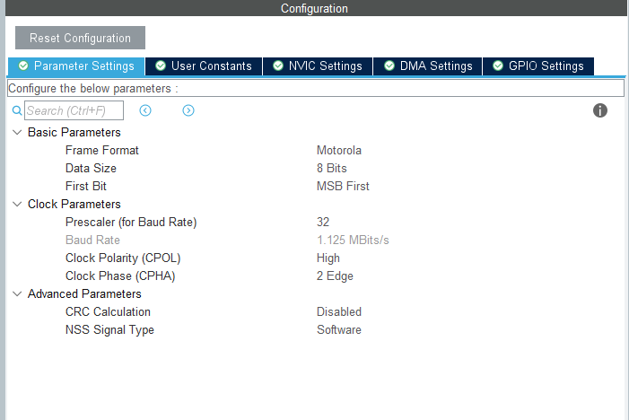Screen dimensions: 629x420
Task: Switch to the User Constants tab
Action: 204,66
